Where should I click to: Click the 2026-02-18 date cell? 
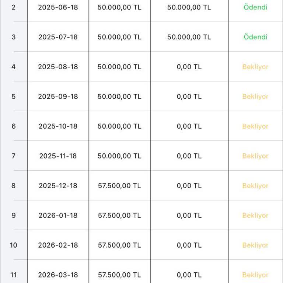(58, 245)
